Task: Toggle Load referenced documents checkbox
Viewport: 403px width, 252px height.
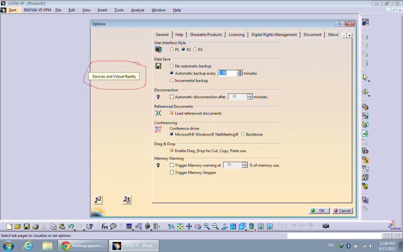Action: (172, 113)
